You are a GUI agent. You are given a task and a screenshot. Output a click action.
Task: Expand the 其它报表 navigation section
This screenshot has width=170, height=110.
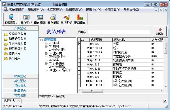(20, 96)
